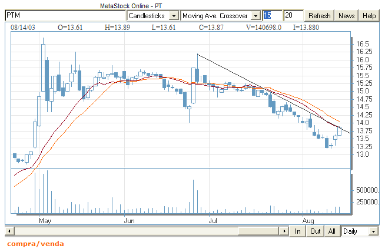Click the first moving average period field
Viewport: 385px width, 249px height.
[x=273, y=15]
